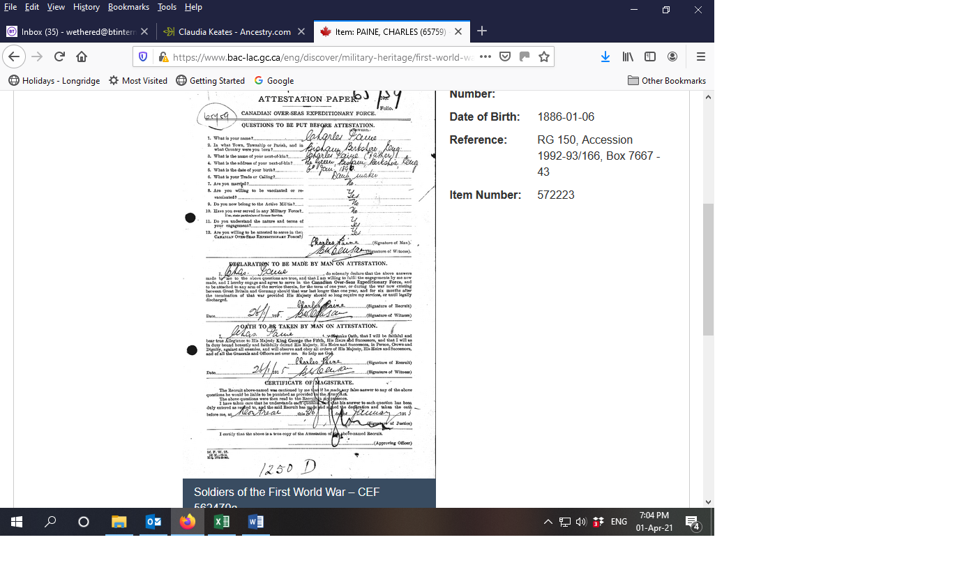Viewport: 964px width, 572px height.
Task: Expand the Other Bookmarks folder
Action: tap(667, 80)
